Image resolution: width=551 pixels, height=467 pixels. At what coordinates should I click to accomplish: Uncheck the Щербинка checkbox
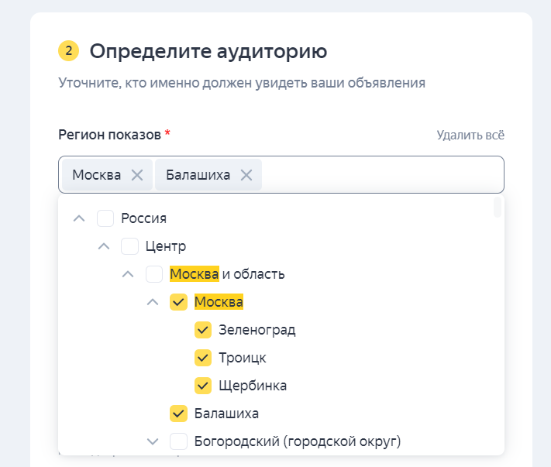203,386
